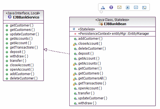Select updateCustomer() text in EJBBankBean
The height and width of the screenshot is (109, 160).
(93, 98)
